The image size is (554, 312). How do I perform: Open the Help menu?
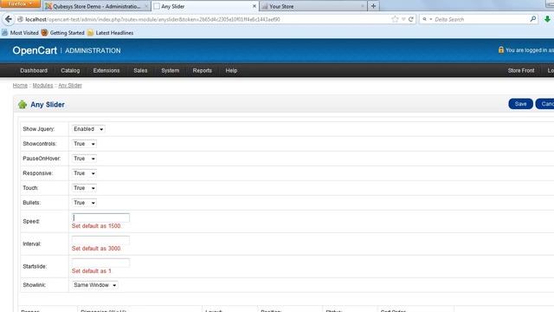click(231, 70)
